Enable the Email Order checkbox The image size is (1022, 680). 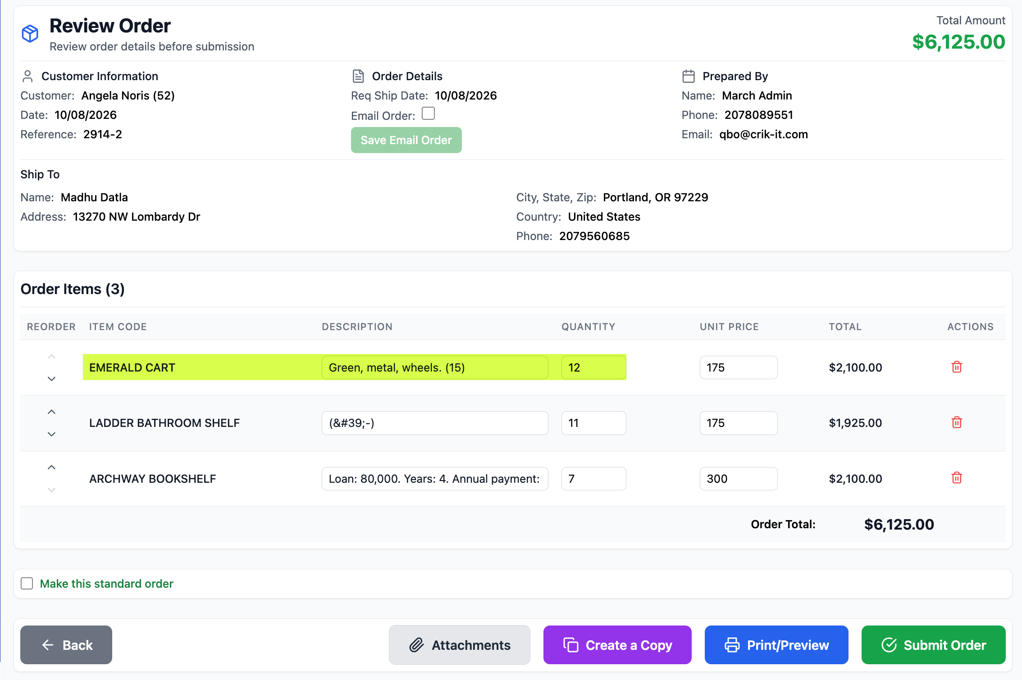tap(428, 113)
